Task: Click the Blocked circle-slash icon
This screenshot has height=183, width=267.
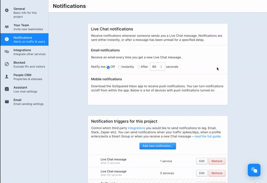Action: click(7, 64)
